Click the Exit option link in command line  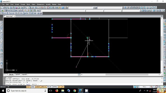pyautogui.click(x=28, y=84)
